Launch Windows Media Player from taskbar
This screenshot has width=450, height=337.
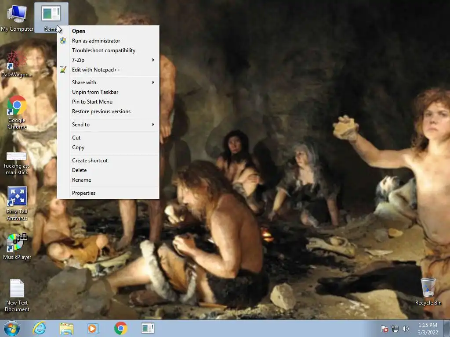click(x=93, y=328)
